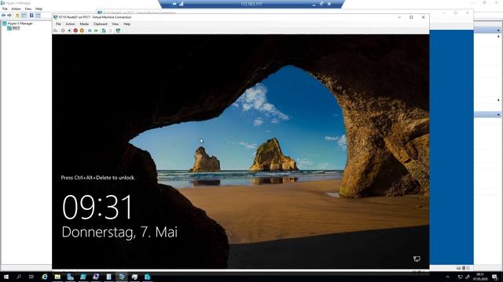Toggle Action Pane icon in Hyper-V Manager toolbar
This screenshot has height=282, width=503.
[38, 16]
